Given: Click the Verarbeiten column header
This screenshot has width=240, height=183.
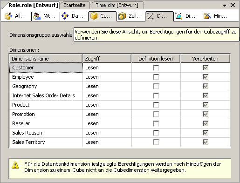Looking at the screenshot, I should [205, 59].
